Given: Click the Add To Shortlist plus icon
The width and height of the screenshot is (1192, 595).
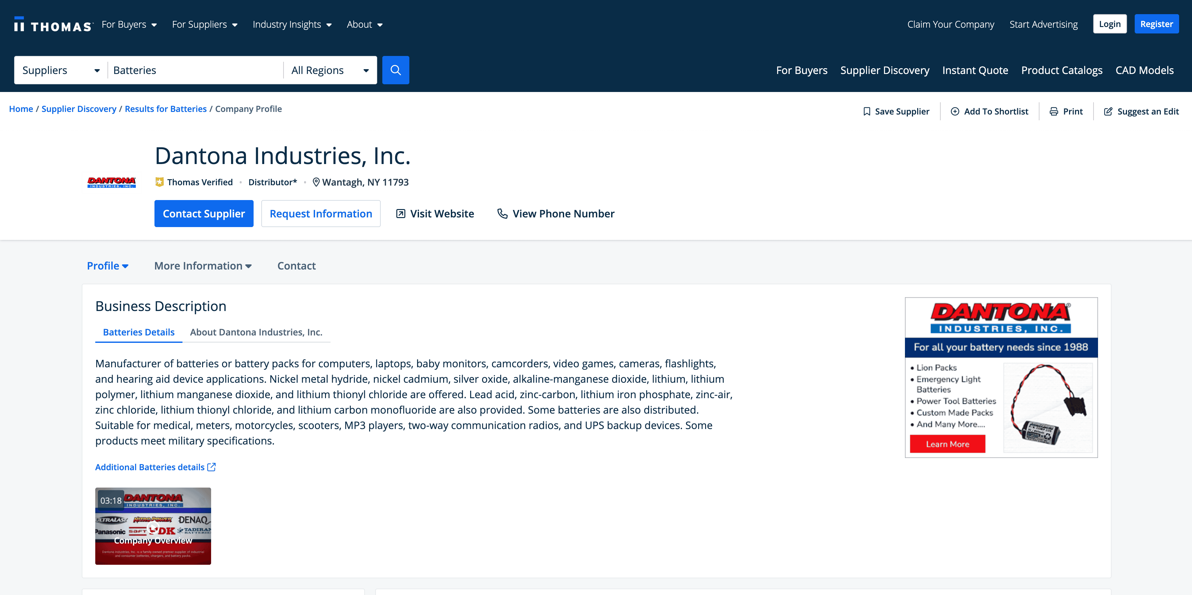Looking at the screenshot, I should click(955, 111).
